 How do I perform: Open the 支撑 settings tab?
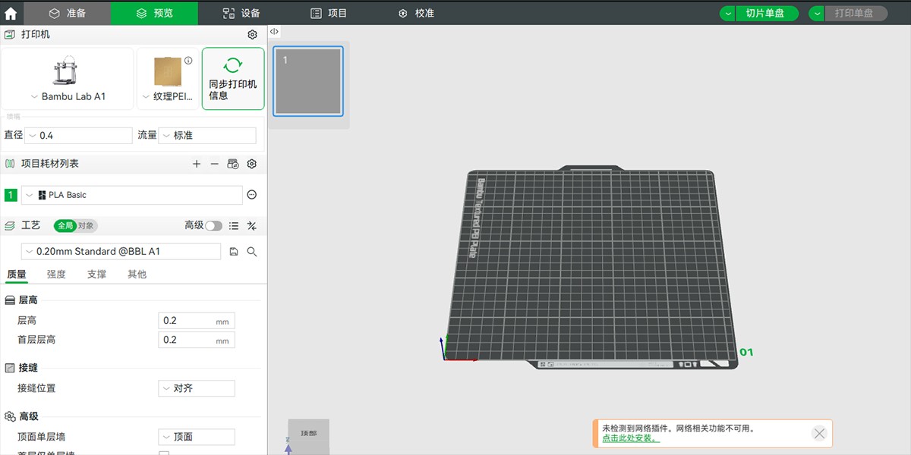pyautogui.click(x=96, y=274)
